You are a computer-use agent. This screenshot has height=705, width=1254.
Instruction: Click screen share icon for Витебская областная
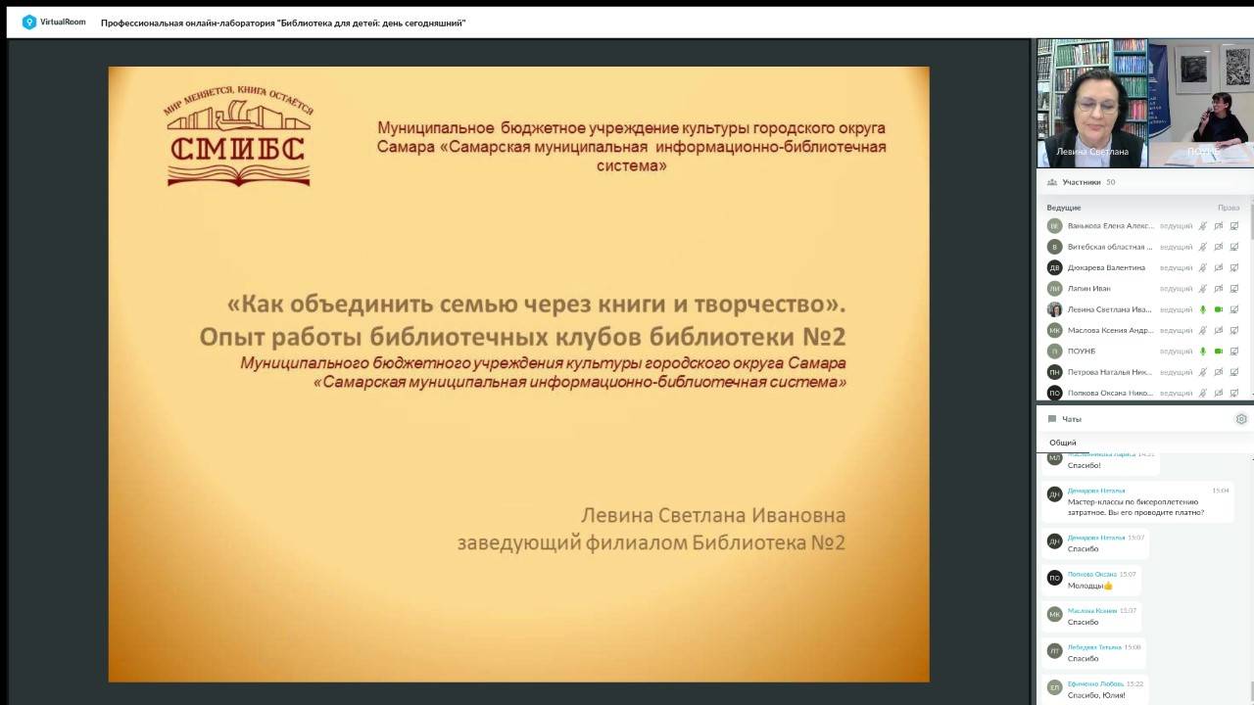click(x=1234, y=247)
